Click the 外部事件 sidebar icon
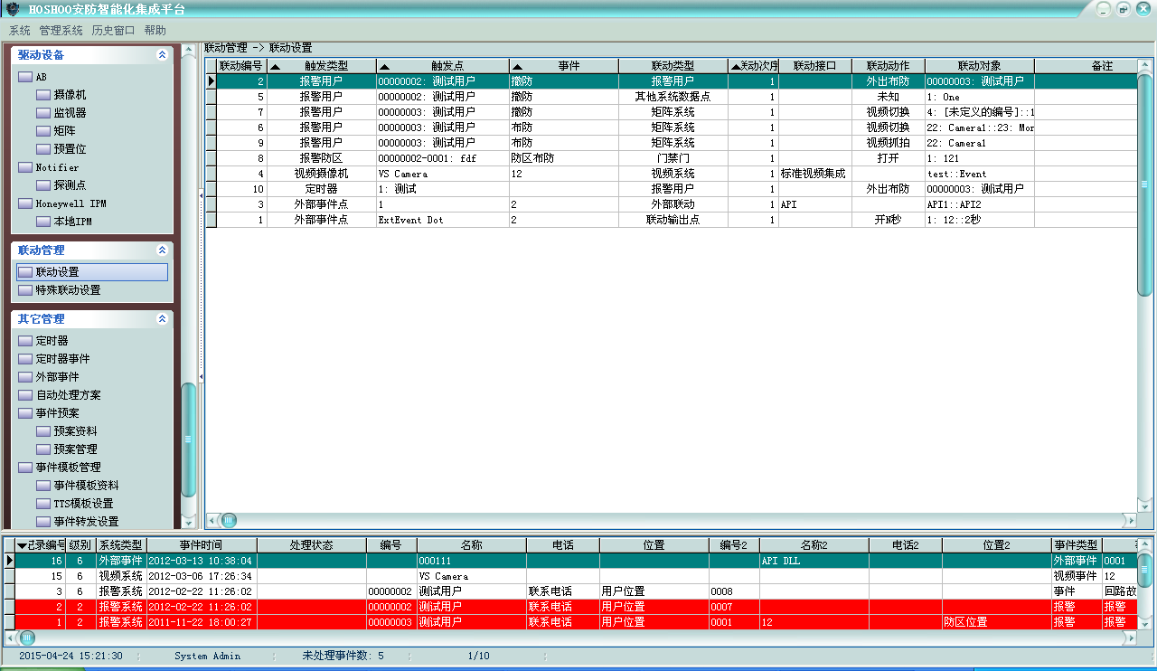The image size is (1157, 671). (x=25, y=377)
